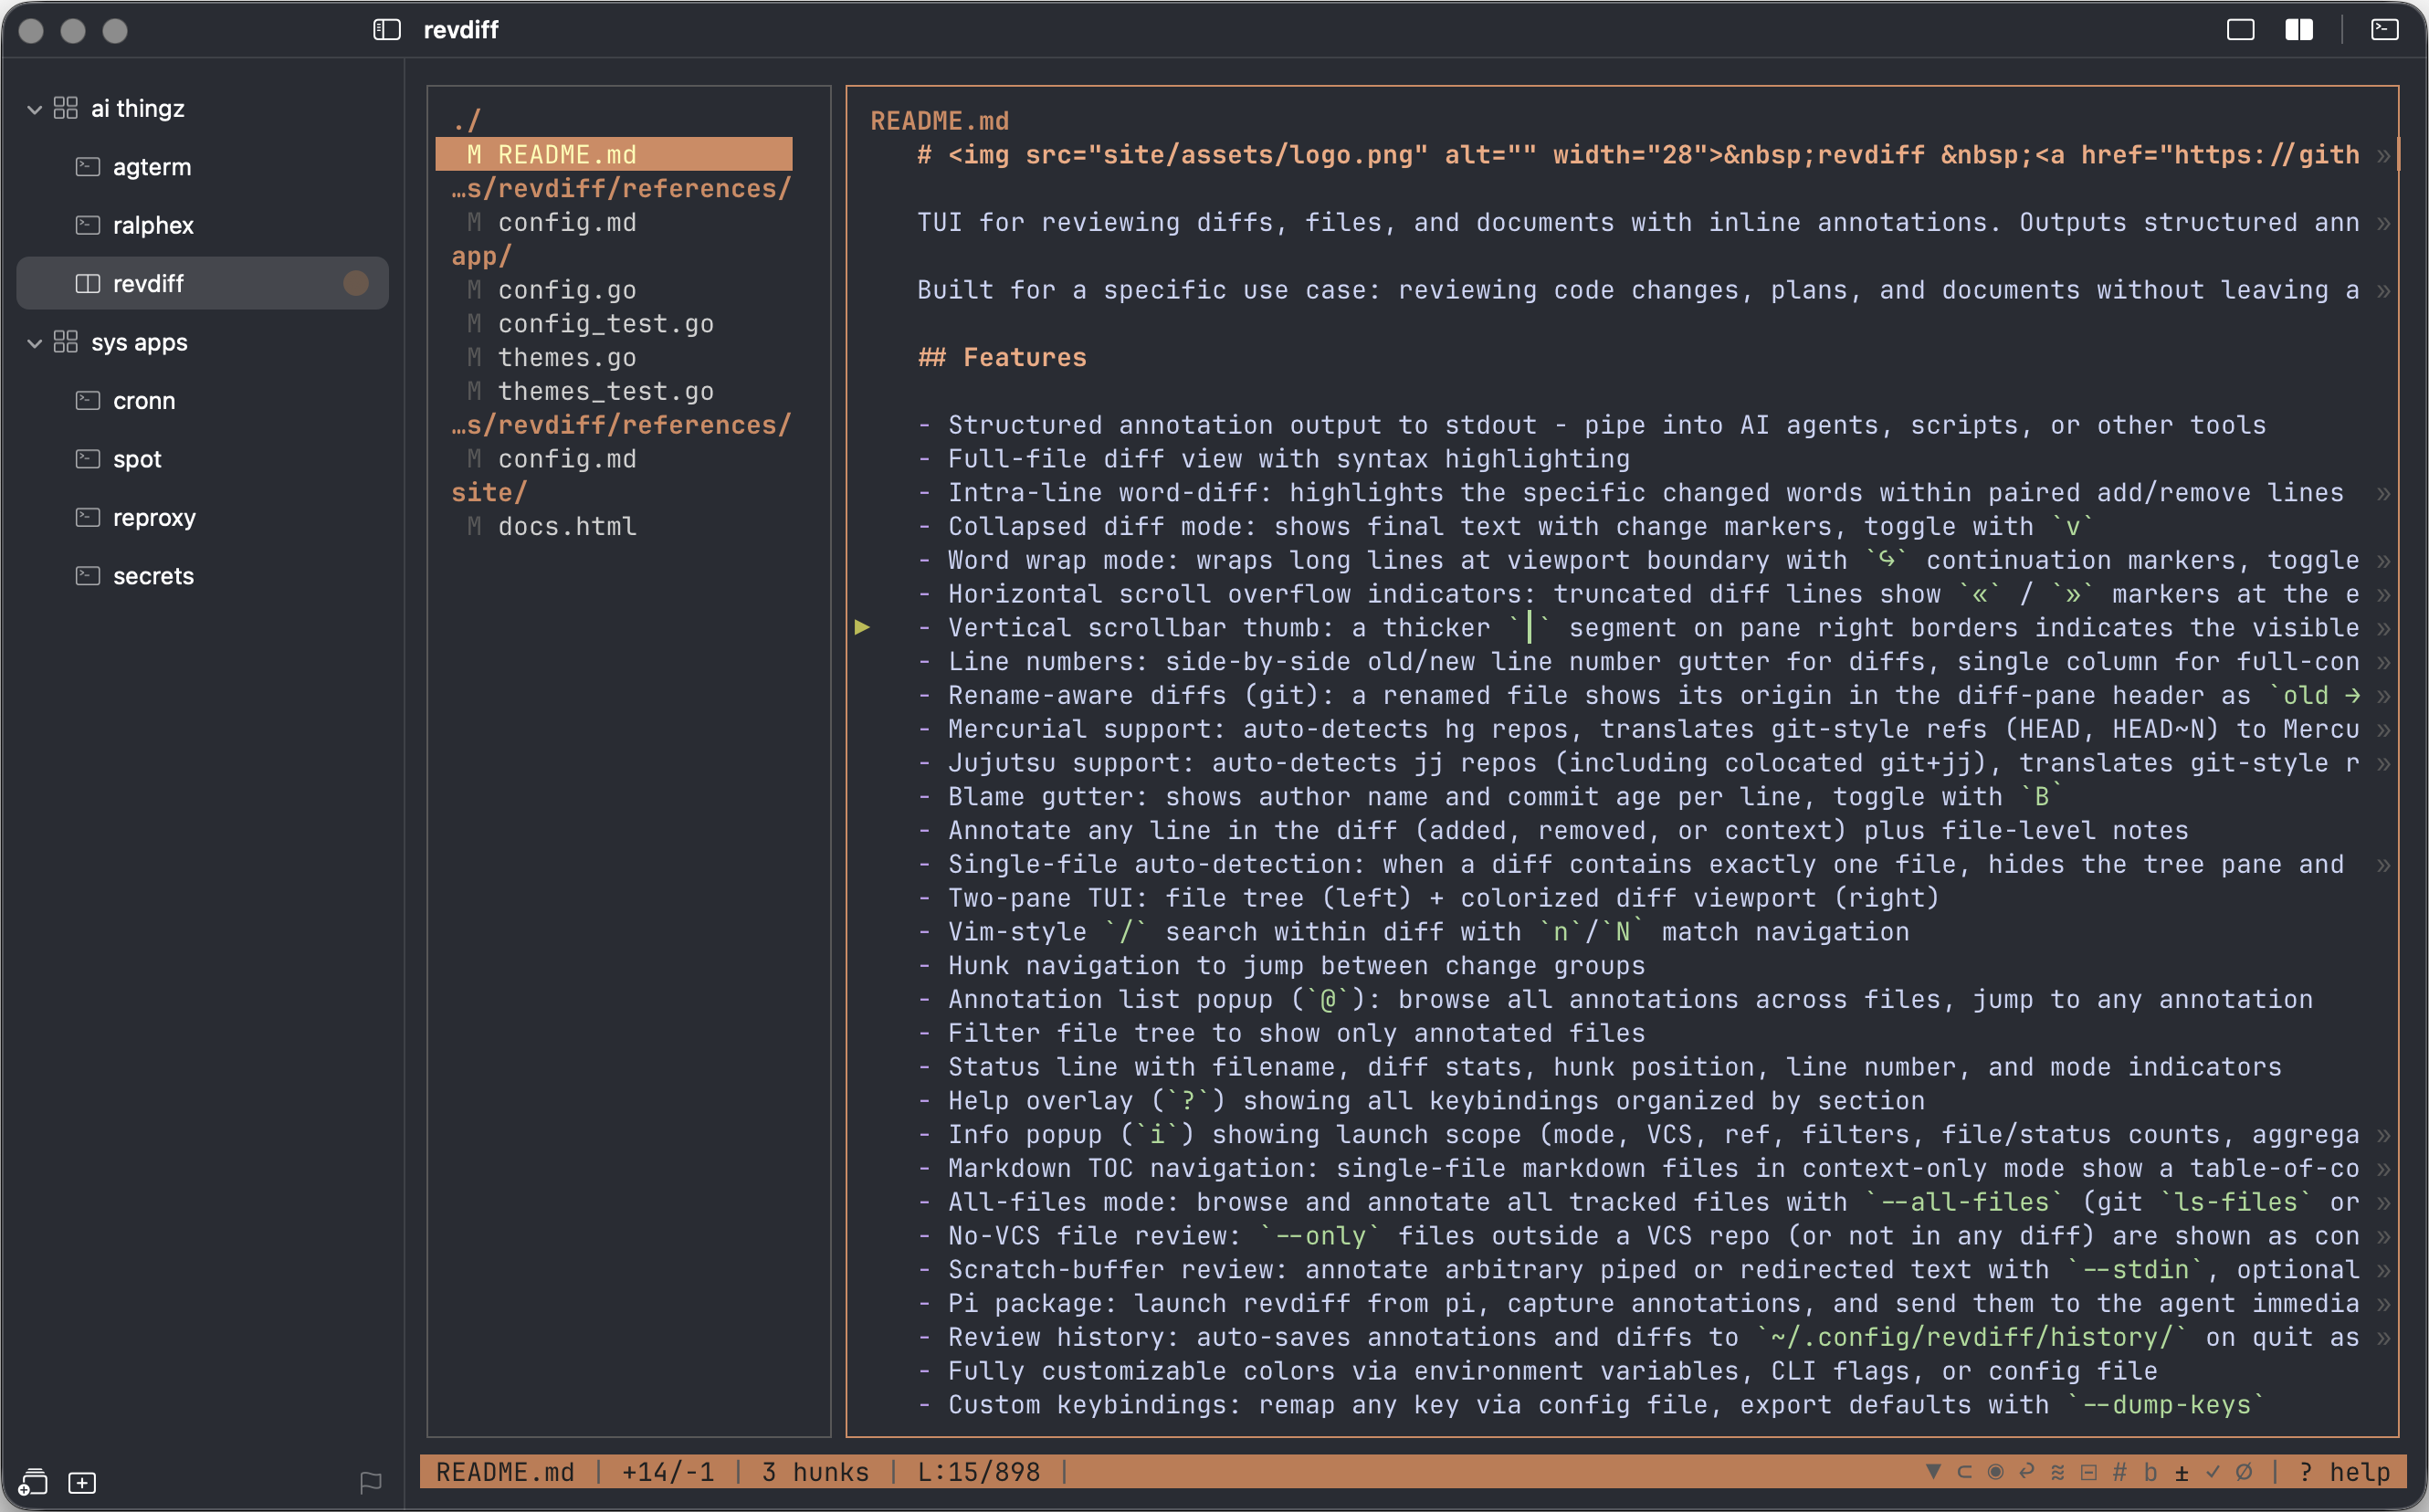The width and height of the screenshot is (2429, 1512).
Task: Click the app/ directory in file tree
Action: pyautogui.click(x=481, y=257)
